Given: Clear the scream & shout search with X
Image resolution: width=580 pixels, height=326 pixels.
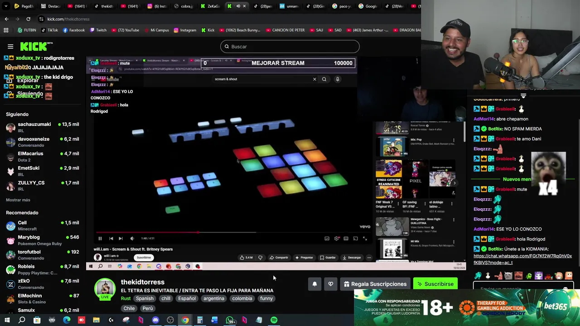Looking at the screenshot, I should (314, 79).
